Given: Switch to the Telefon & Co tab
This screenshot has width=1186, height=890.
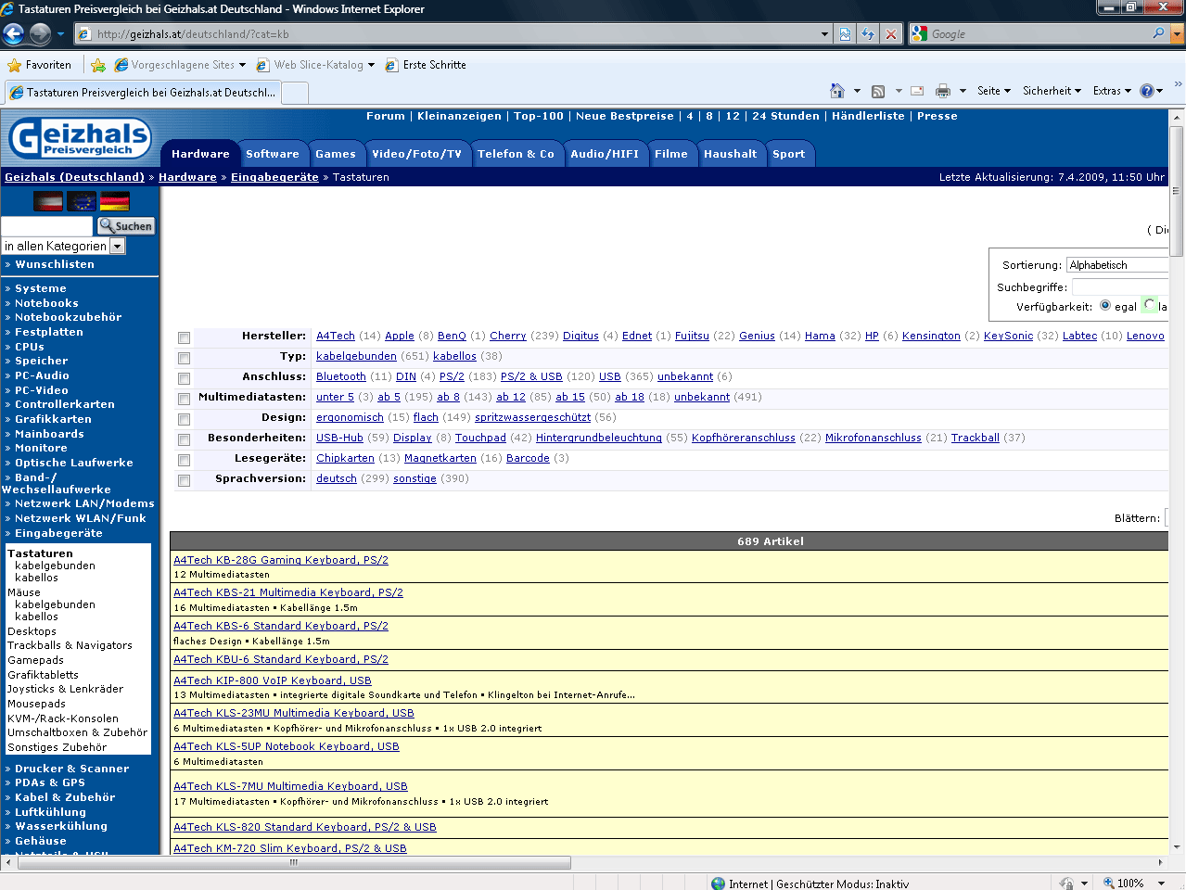Looking at the screenshot, I should [516, 154].
